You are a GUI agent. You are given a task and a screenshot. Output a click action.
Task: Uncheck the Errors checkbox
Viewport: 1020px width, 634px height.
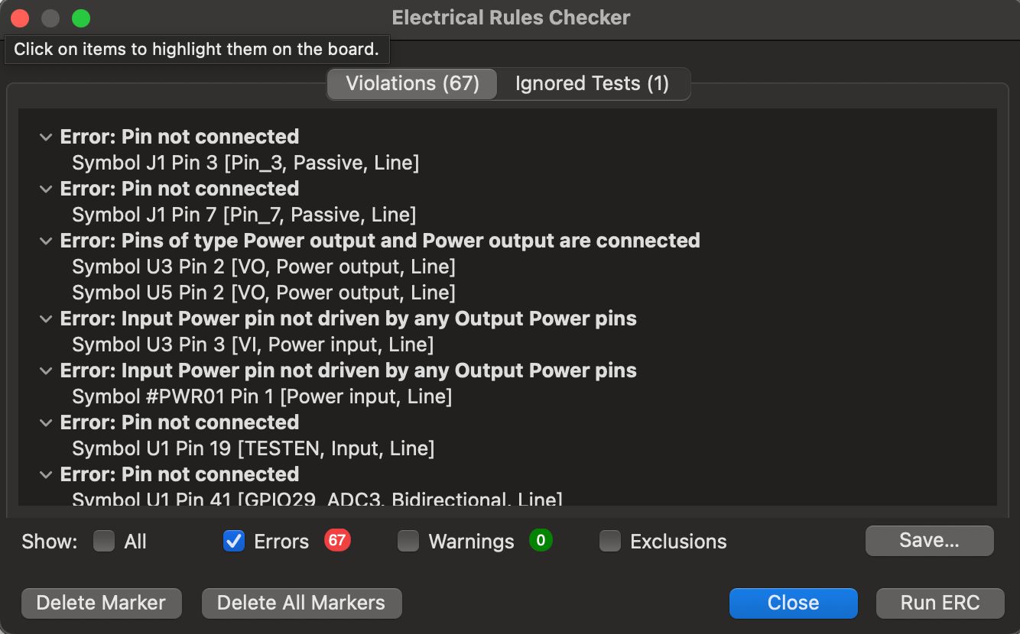233,542
